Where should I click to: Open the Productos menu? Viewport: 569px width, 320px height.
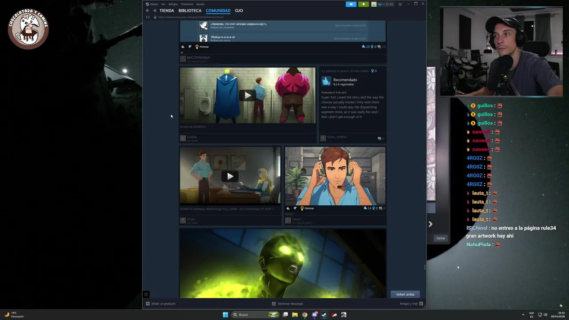(187, 4)
